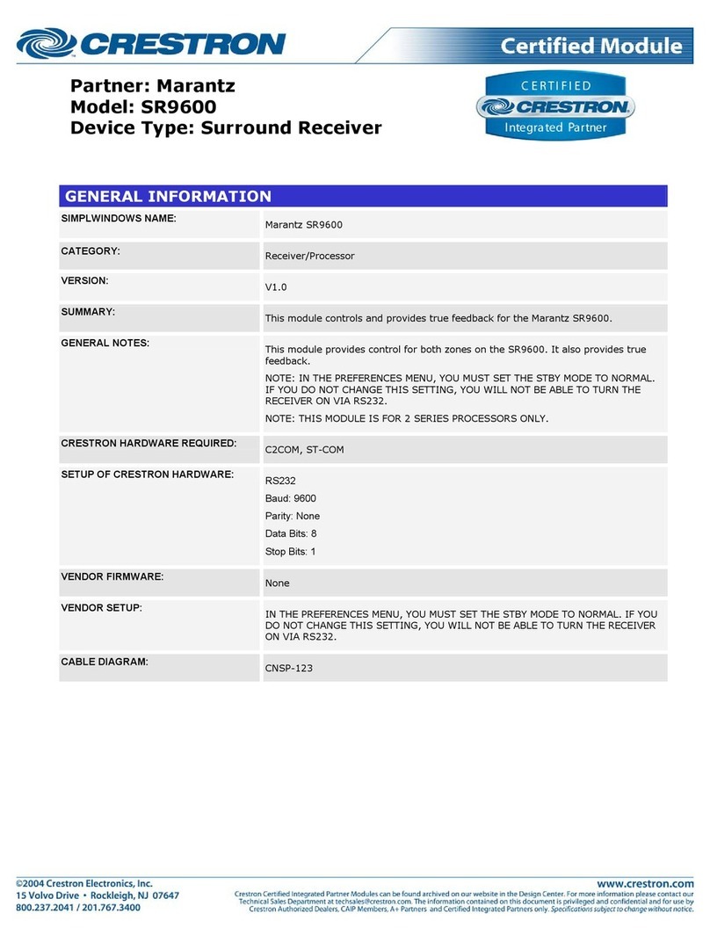The image size is (710, 942).
Task: Click the GENERAL INFORMATION section header
Action: [363, 197]
